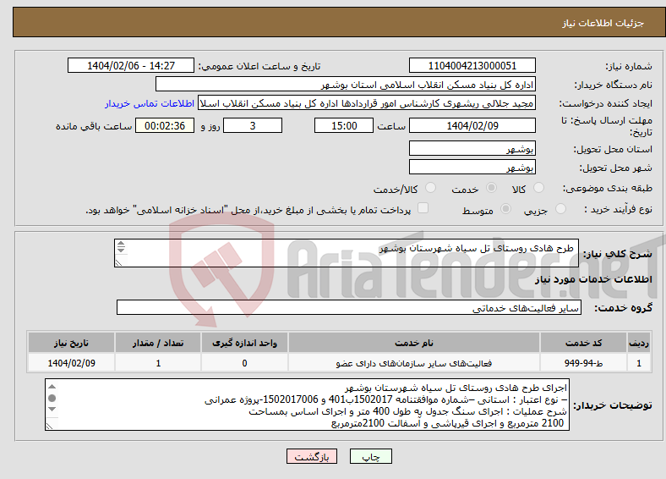Click the deadline hour field 15:00
Screen dimensions: 666x479
pos(344,125)
